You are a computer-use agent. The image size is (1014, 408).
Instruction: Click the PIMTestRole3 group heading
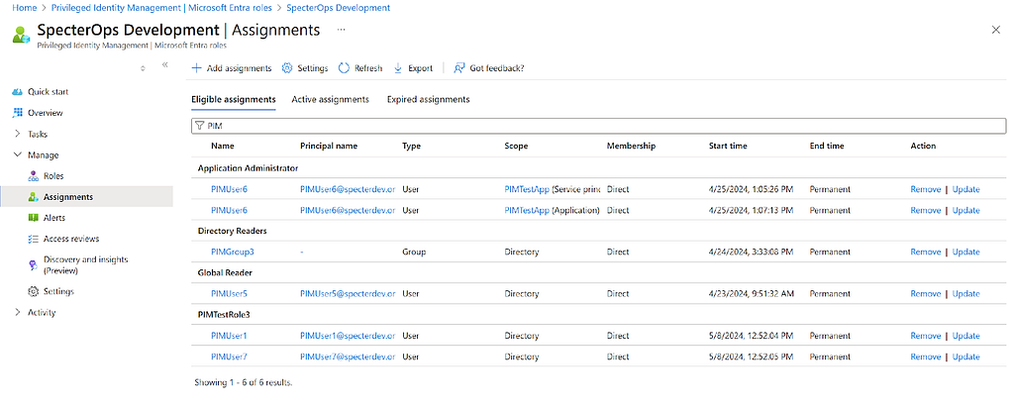coord(224,315)
